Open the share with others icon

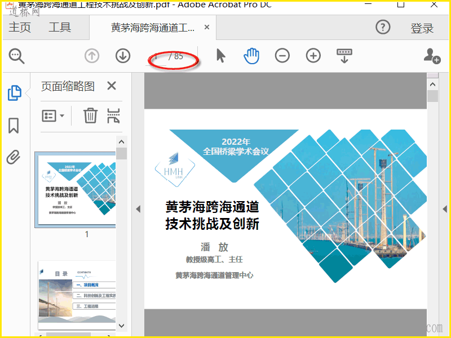tap(432, 56)
